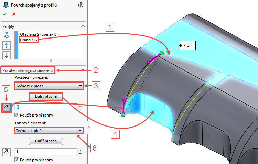This screenshot has width=258, height=164.
Task: Cancel the feature with red X
Action: pyautogui.click(x=14, y=14)
